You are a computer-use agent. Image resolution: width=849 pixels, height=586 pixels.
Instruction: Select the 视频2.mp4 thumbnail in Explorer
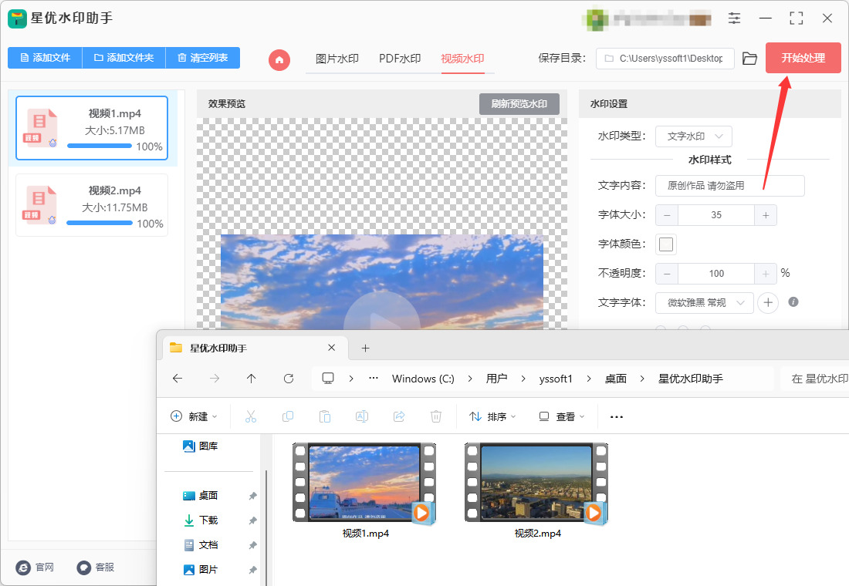pos(536,483)
